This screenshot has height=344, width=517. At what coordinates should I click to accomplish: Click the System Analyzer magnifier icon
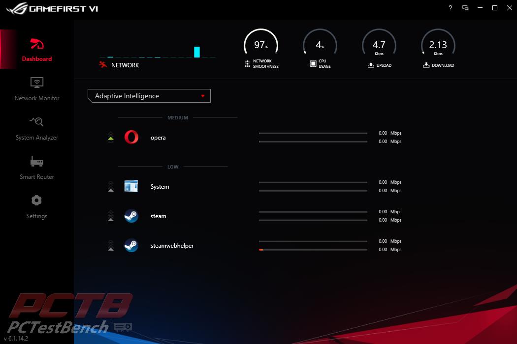[x=36, y=122]
